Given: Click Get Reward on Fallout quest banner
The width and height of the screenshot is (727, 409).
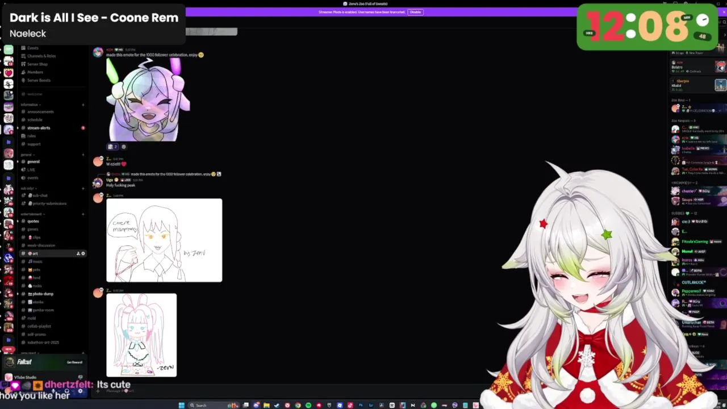Looking at the screenshot, I should click(x=74, y=362).
